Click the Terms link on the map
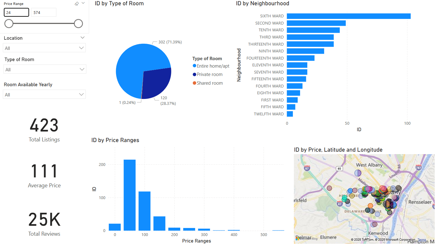 (x=421, y=239)
